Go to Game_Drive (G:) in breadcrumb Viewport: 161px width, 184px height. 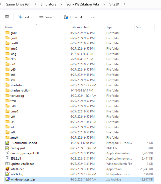(x=18, y=4)
